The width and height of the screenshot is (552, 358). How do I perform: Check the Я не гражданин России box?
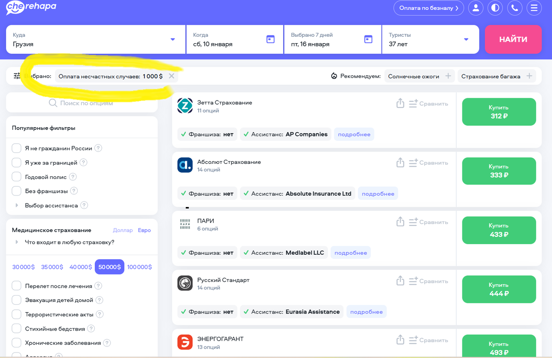click(17, 148)
